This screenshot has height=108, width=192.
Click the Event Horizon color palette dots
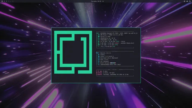tap(113, 63)
